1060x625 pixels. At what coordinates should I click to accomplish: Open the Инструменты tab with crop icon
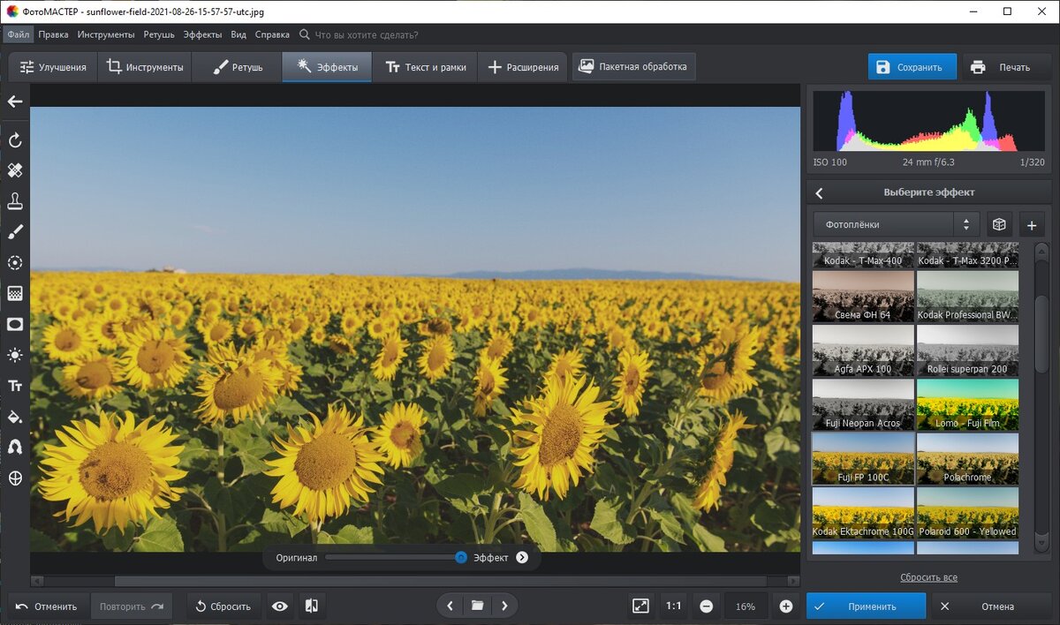tap(145, 67)
